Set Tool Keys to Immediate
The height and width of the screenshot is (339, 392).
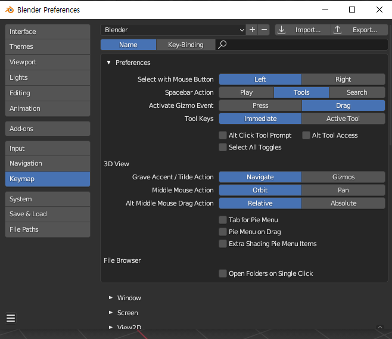[x=260, y=119]
